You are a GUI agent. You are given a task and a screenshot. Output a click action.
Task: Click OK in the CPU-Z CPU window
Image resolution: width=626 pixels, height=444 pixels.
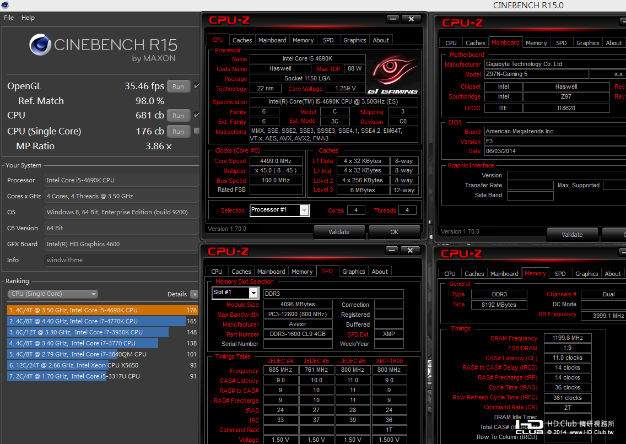tap(394, 232)
